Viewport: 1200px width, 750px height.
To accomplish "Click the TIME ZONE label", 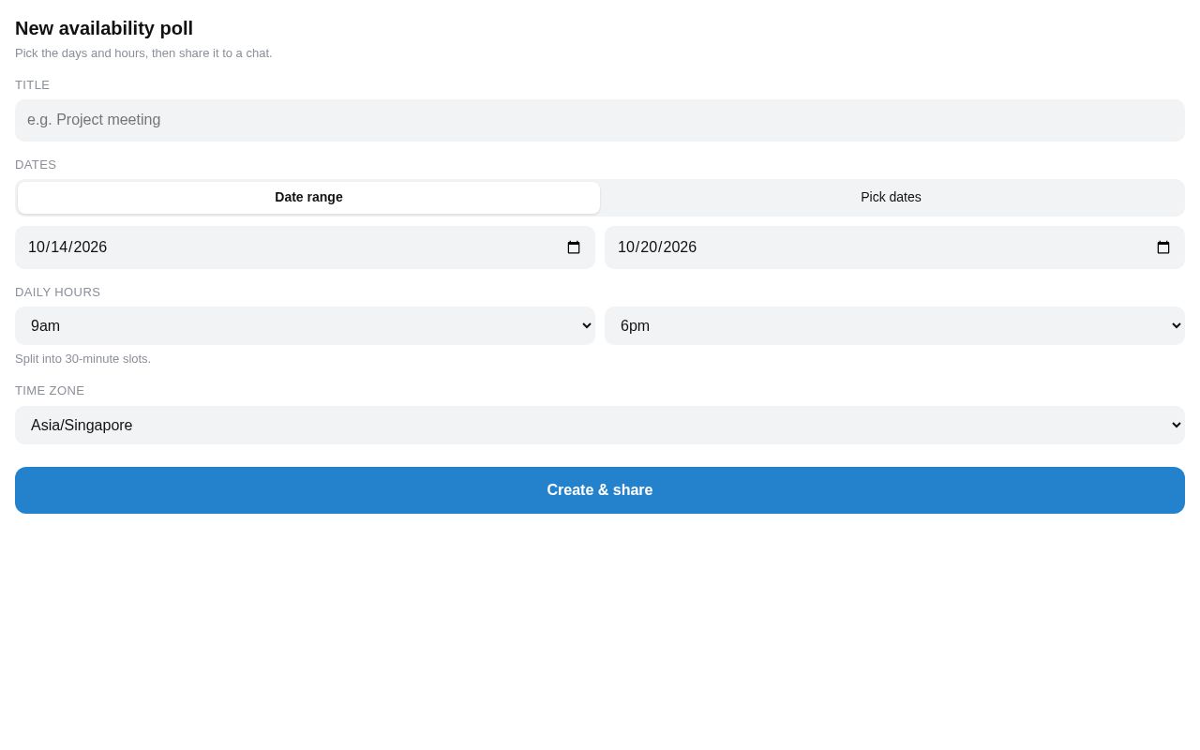I will click(x=50, y=391).
